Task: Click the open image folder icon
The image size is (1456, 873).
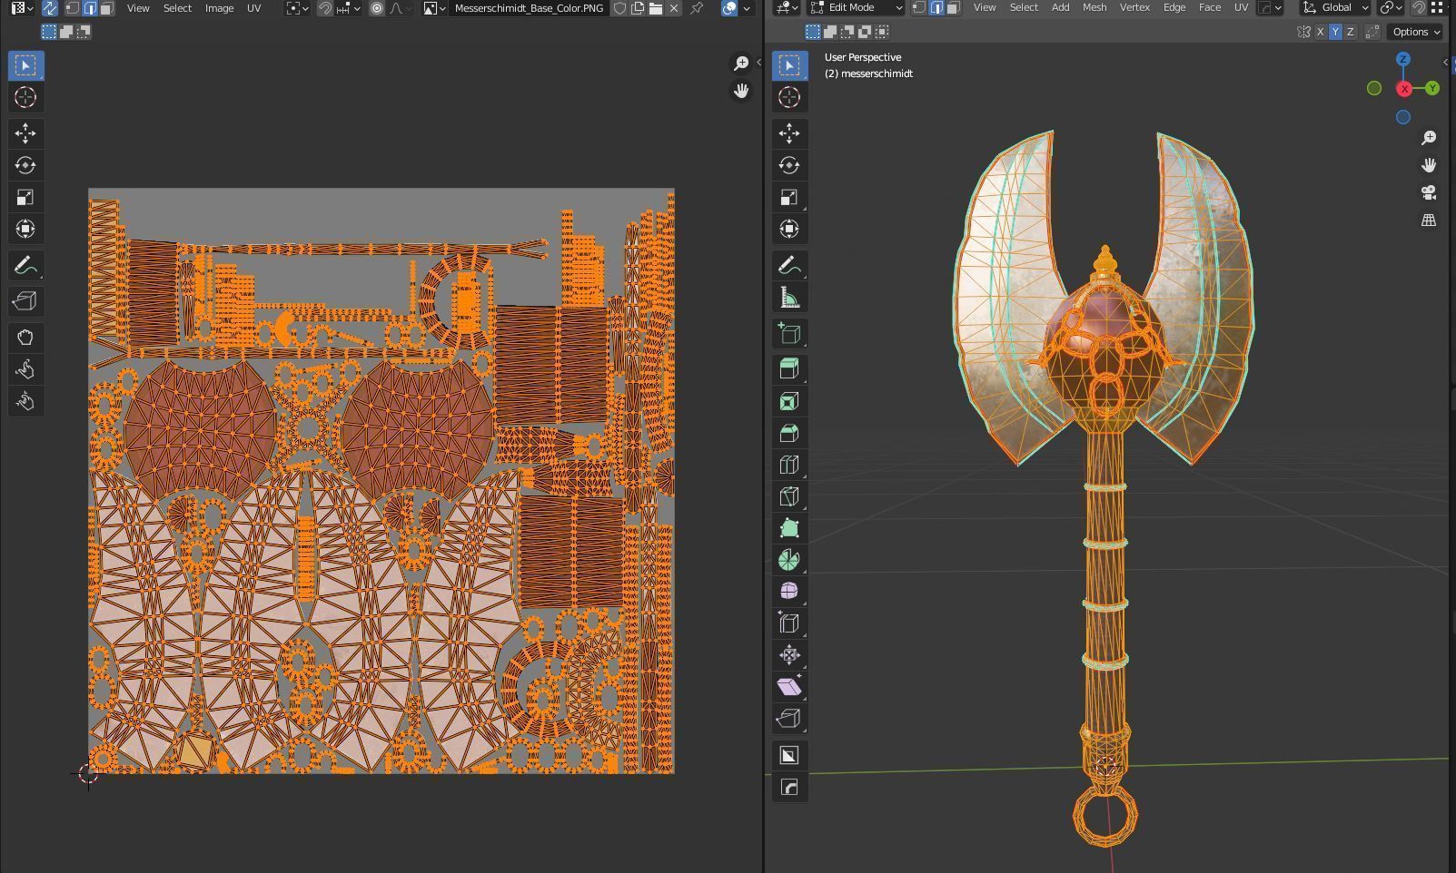Action: [655, 8]
